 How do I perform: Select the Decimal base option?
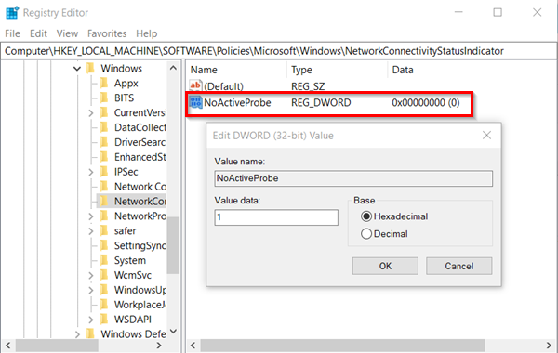pyautogui.click(x=384, y=234)
